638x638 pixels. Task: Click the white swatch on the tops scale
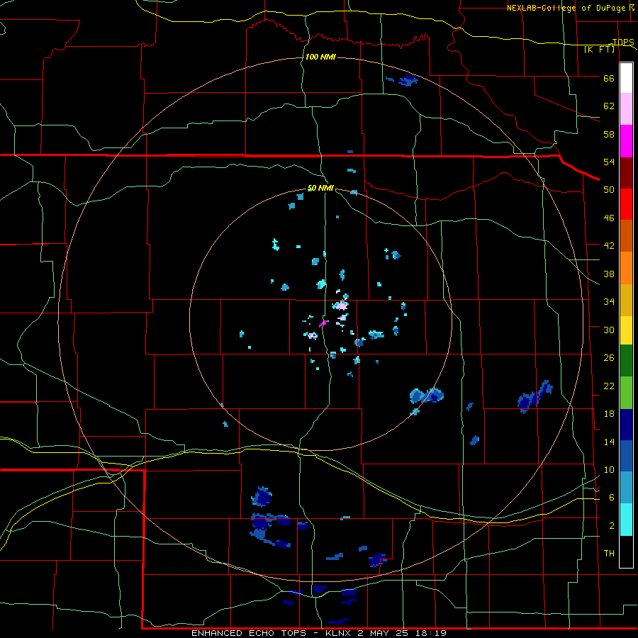pyautogui.click(x=626, y=78)
